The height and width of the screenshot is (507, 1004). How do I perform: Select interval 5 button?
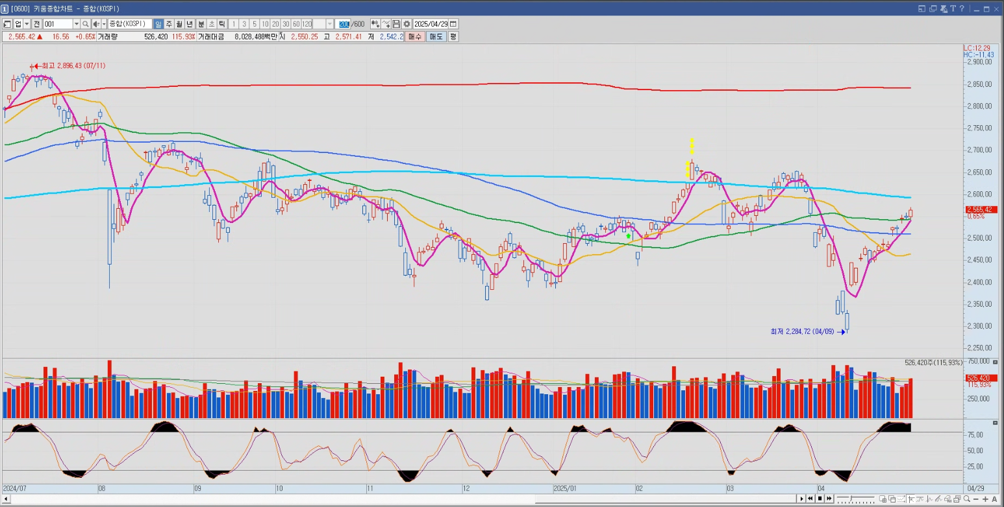255,24
